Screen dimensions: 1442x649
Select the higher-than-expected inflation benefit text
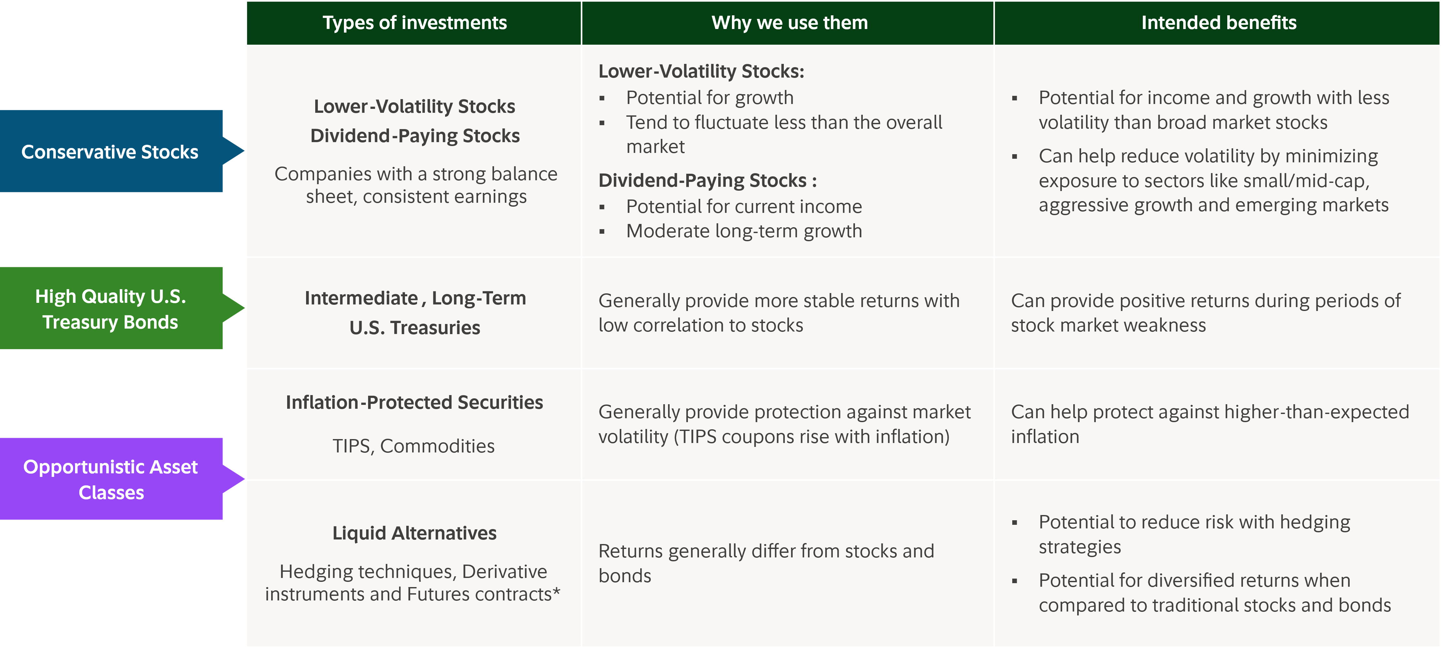point(1210,424)
